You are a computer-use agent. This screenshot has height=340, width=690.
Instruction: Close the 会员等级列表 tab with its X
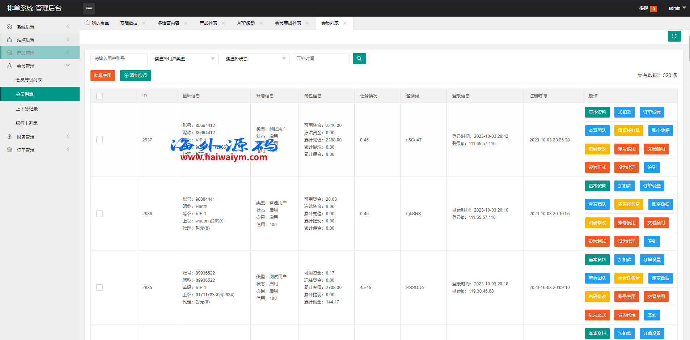[307, 23]
